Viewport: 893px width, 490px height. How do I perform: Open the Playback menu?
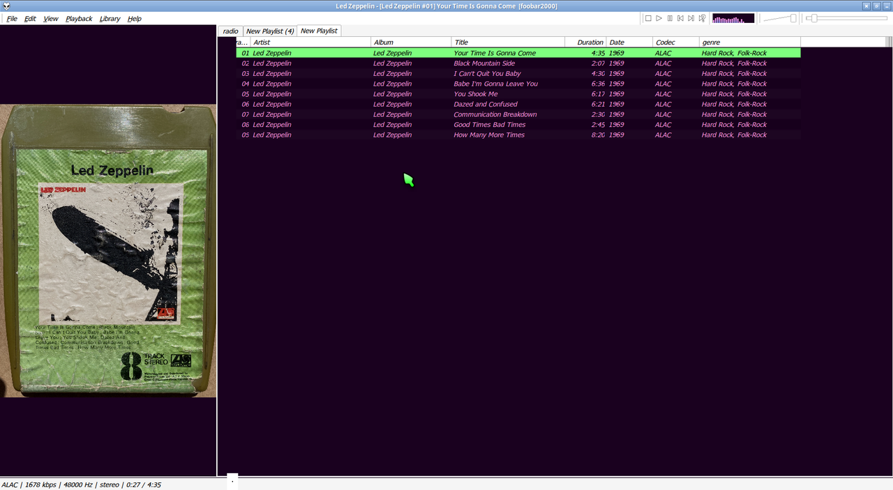(79, 19)
